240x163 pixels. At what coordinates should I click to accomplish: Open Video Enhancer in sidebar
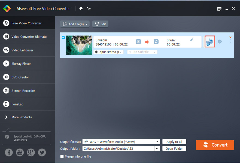28,50
